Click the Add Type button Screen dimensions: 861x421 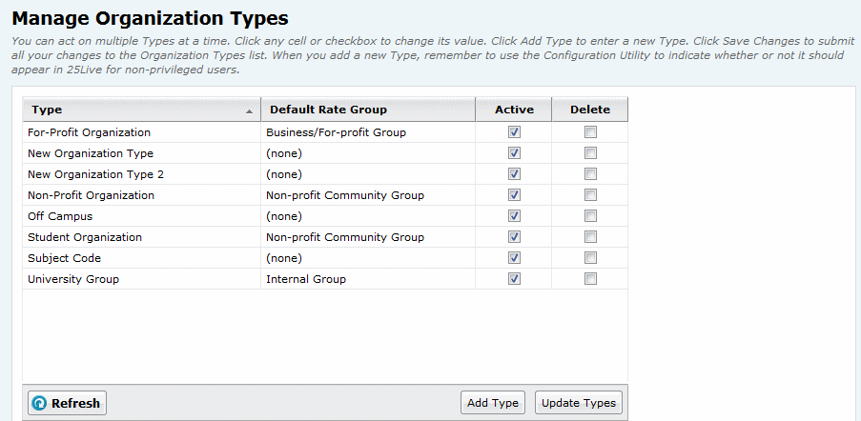pyautogui.click(x=493, y=403)
